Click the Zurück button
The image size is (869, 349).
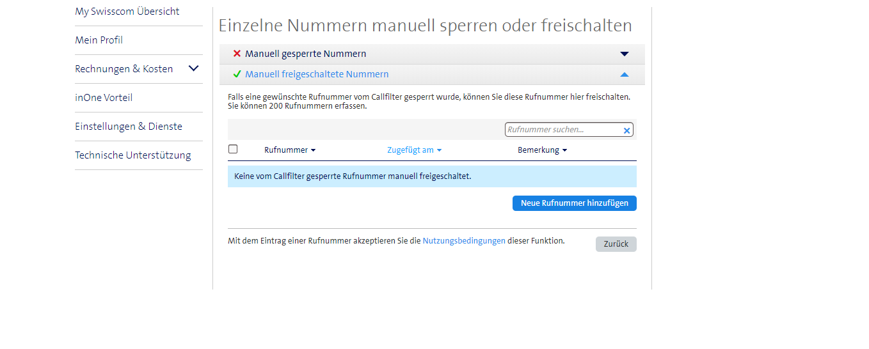pos(616,244)
